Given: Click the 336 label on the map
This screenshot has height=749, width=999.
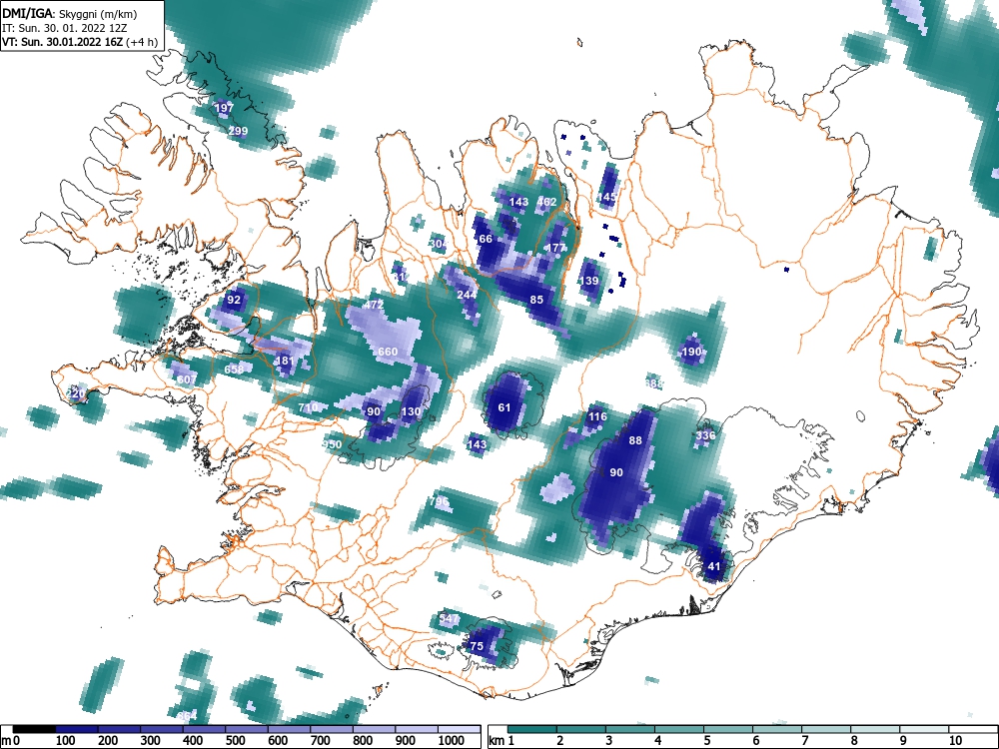Looking at the screenshot, I should pos(705,435).
